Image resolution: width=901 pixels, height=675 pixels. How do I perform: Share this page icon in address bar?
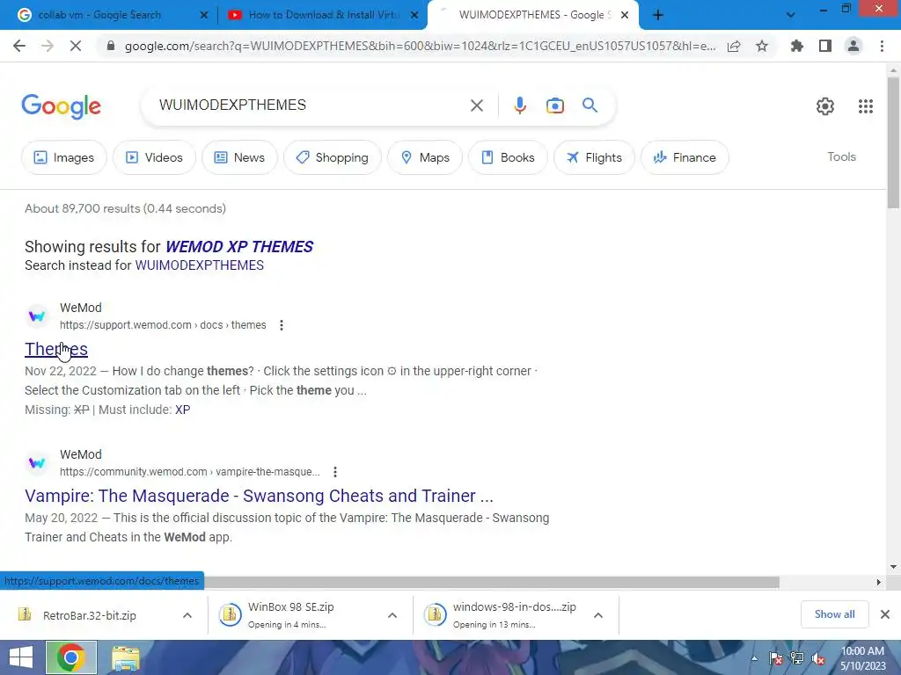click(x=734, y=46)
